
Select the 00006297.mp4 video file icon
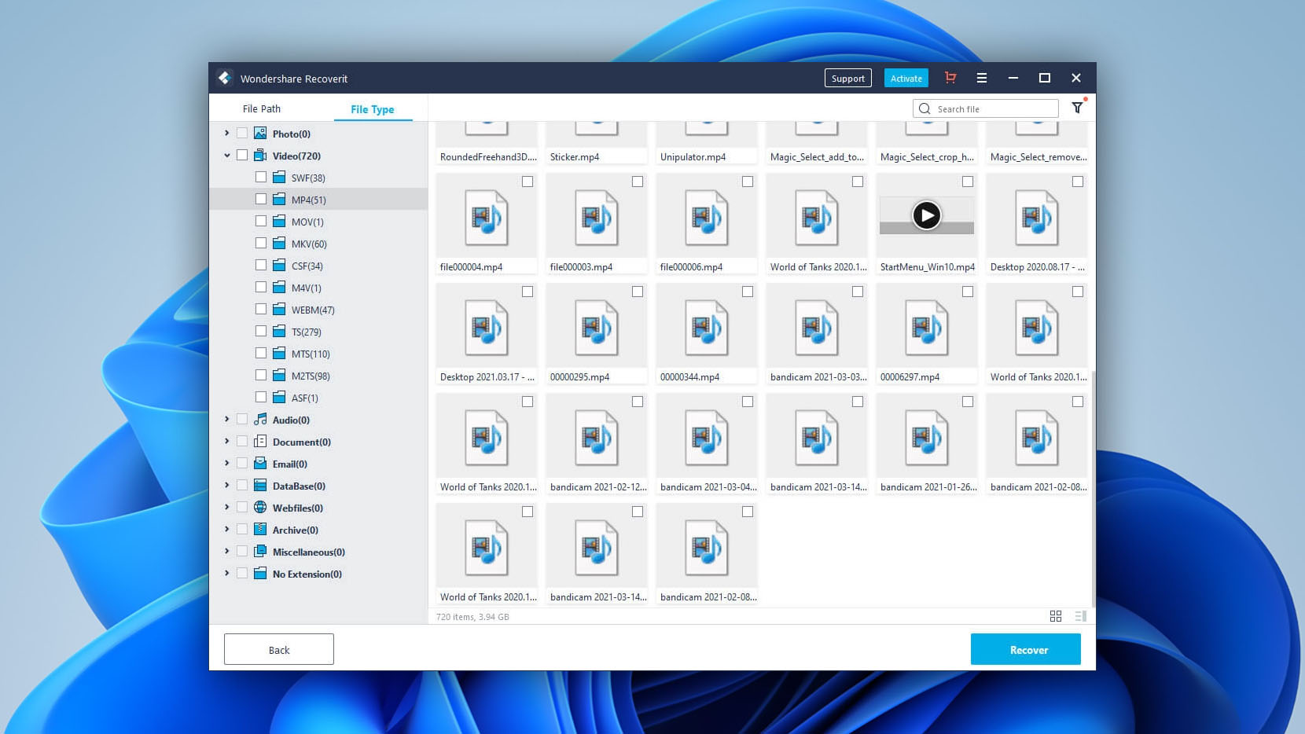tap(926, 328)
